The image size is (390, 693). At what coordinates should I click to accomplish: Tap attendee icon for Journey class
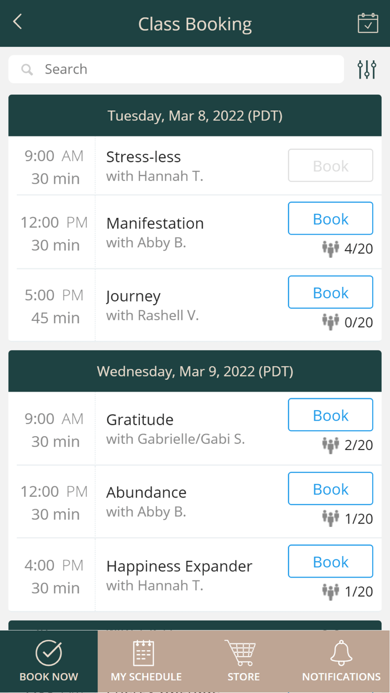tap(330, 321)
